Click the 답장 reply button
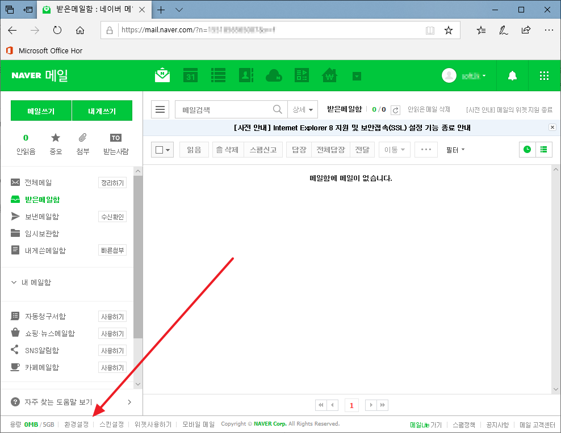The height and width of the screenshot is (433, 561). (x=299, y=150)
